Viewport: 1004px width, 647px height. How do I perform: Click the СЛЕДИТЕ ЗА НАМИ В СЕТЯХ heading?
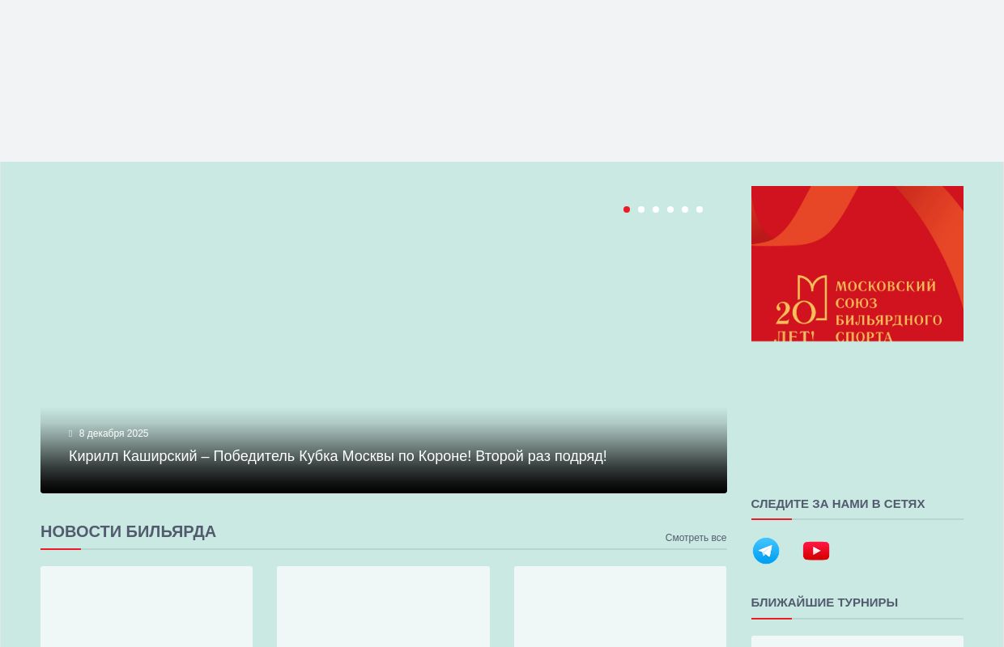[x=837, y=504]
